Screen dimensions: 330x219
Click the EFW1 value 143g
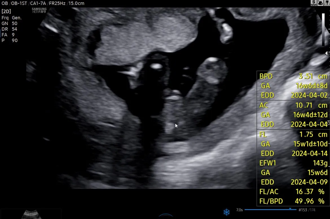[x=320, y=163]
